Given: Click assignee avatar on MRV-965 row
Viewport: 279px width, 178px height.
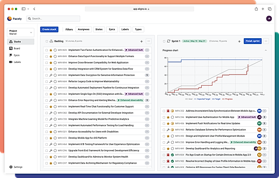Looking at the screenshot, I should [259, 130].
